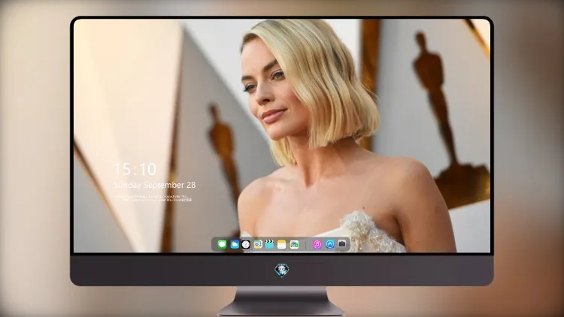The image size is (564, 317).
Task: Launch the clapperboard video app icon
Action: 269,244
